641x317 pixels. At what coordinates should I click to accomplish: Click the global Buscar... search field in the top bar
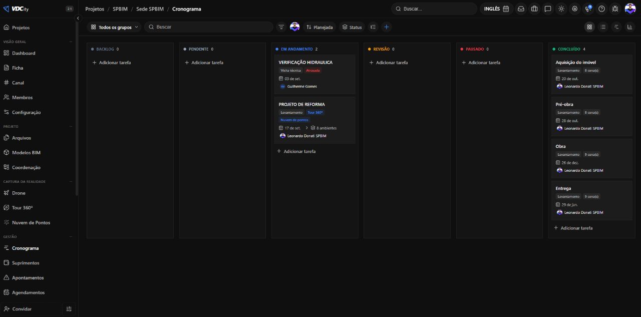coord(434,9)
